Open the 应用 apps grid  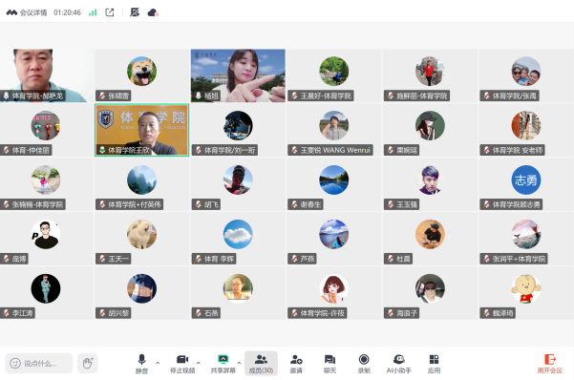coord(434,363)
